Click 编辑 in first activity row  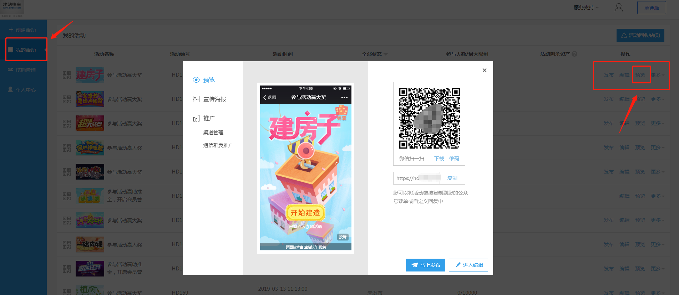coord(624,75)
